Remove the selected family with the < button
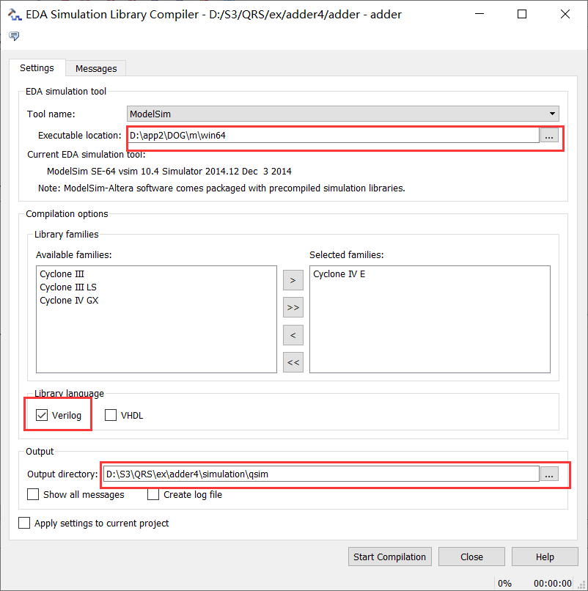Image resolution: width=588 pixels, height=591 pixels. 293,335
